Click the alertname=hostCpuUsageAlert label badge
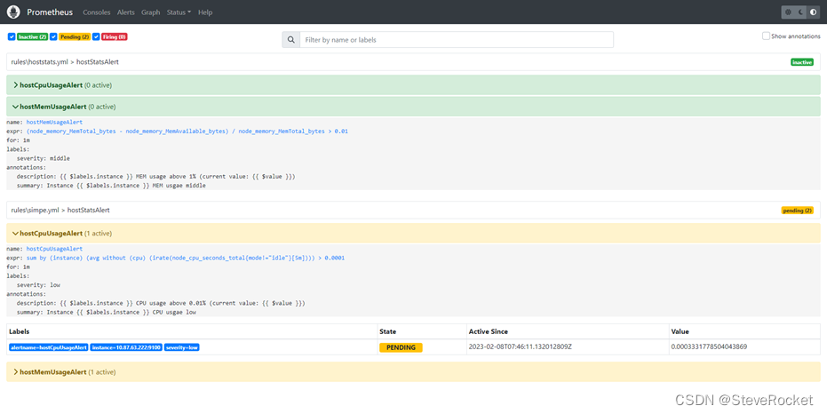 tap(49, 347)
